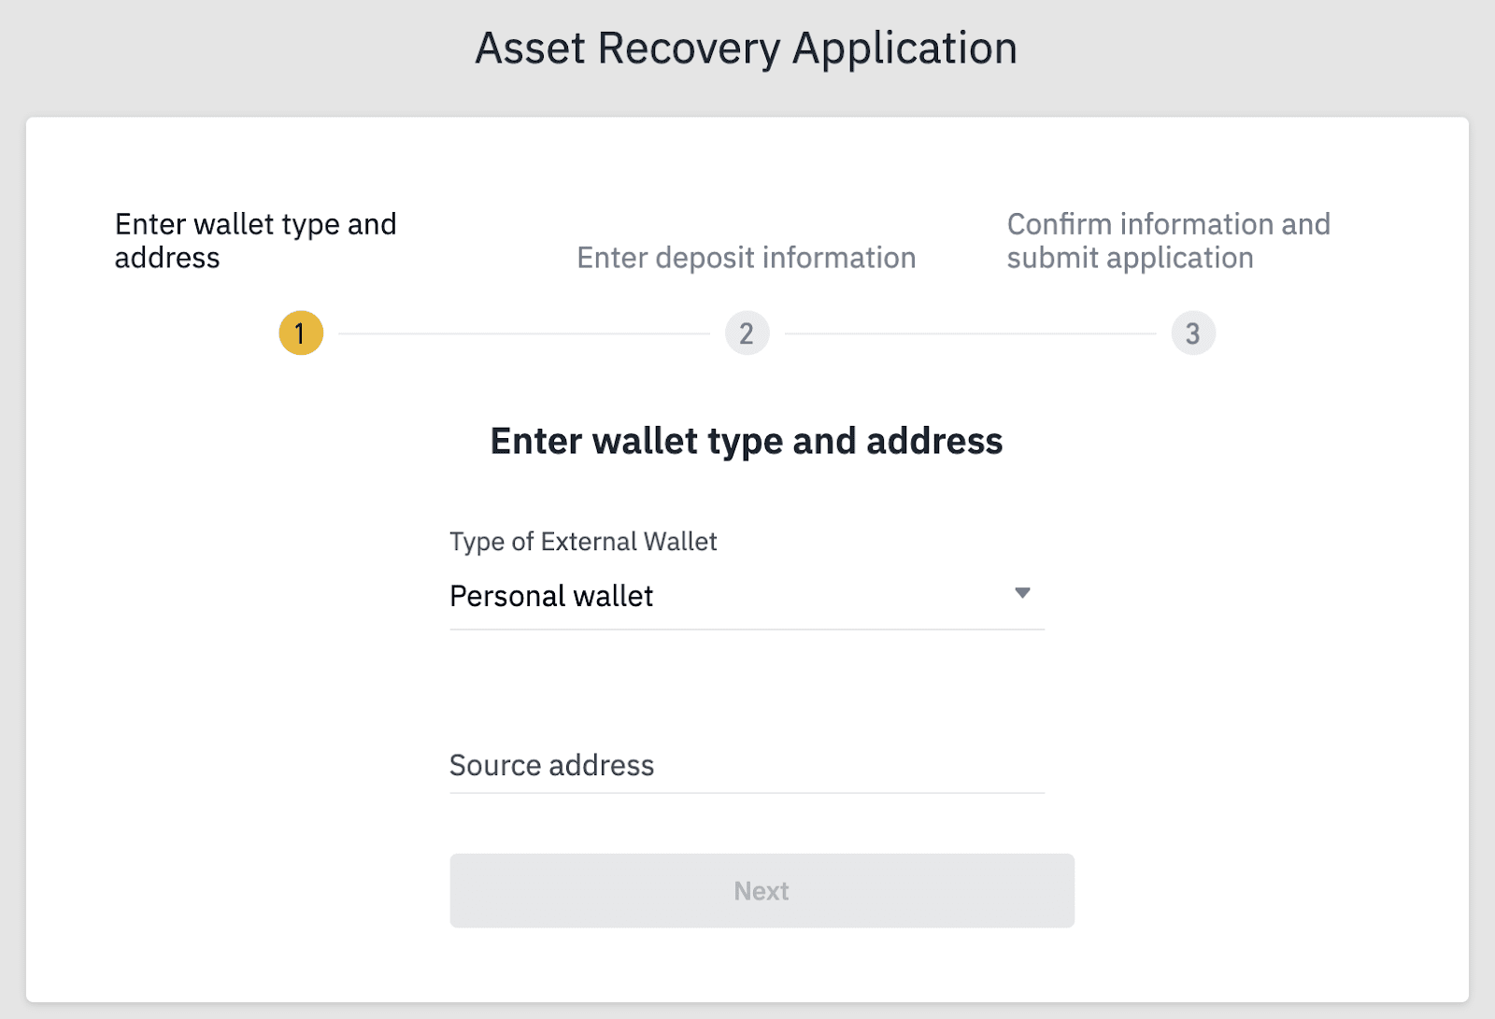Click the Personal wallet text value
Viewport: 1495px width, 1019px height.
point(551,597)
